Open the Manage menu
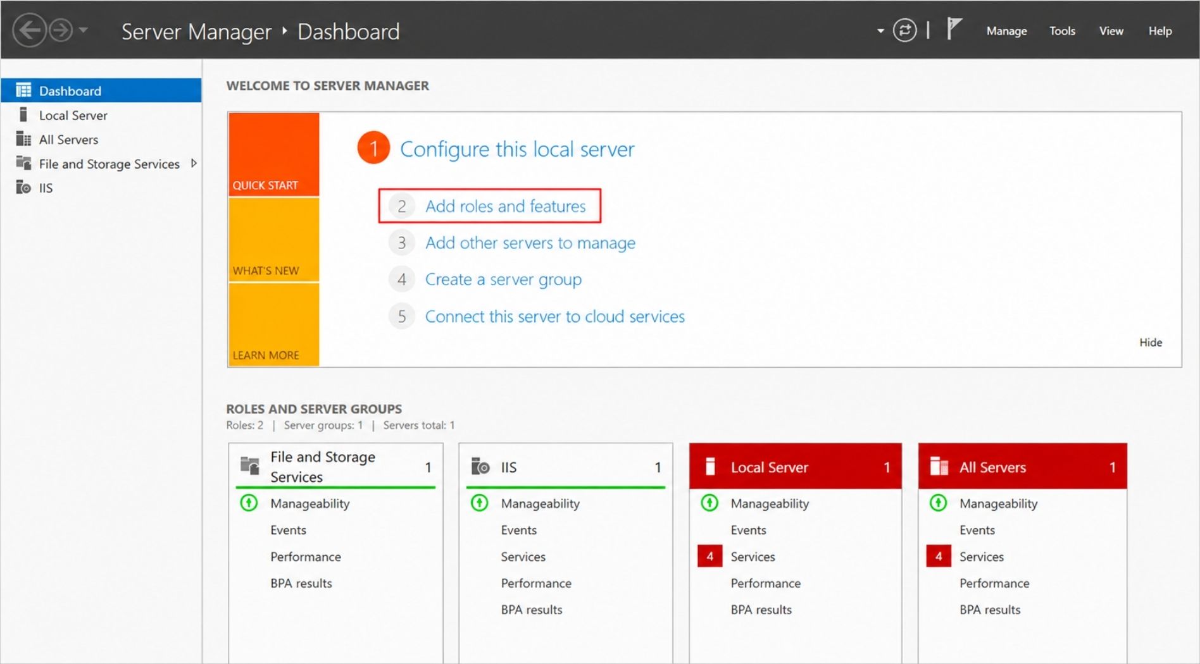Screen dimensions: 1200x664 [x=1006, y=30]
